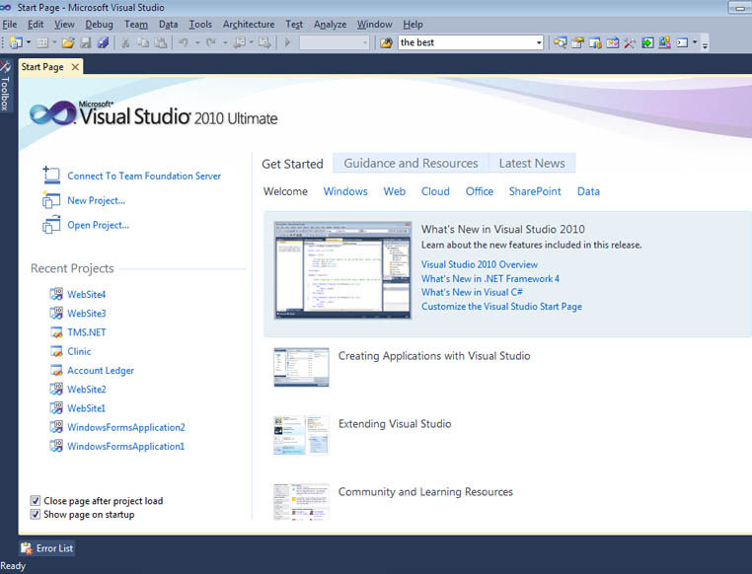Click the Save All icon
The width and height of the screenshot is (752, 574).
(103, 42)
